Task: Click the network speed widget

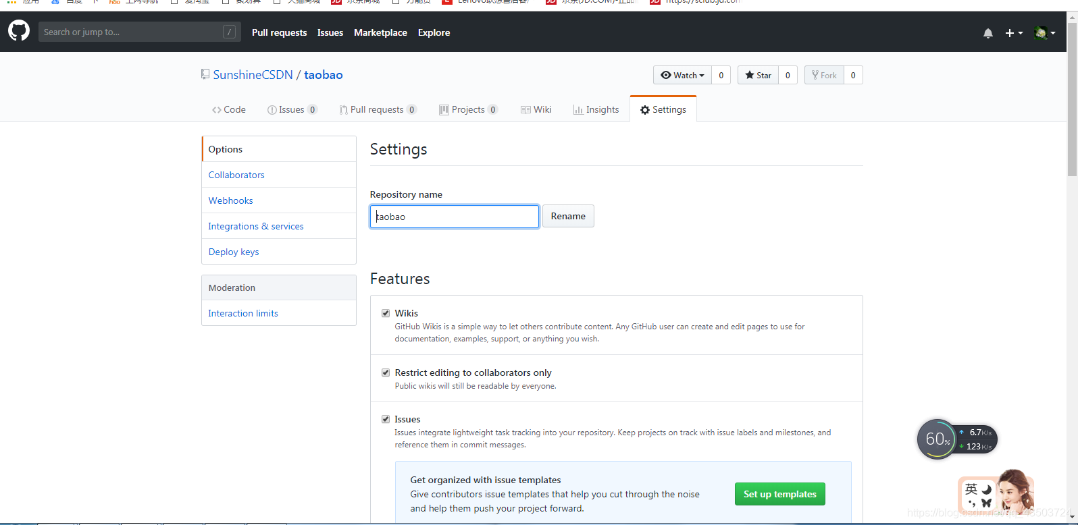Action: tap(977, 439)
